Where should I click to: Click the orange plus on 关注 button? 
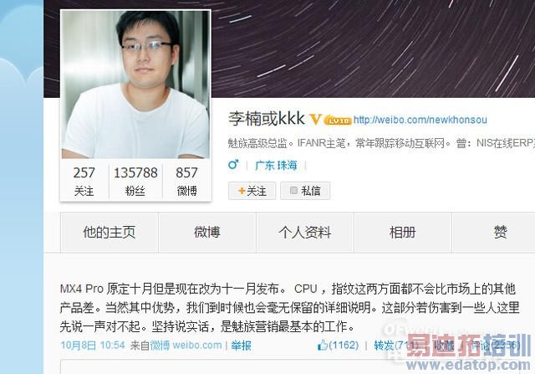(x=242, y=191)
